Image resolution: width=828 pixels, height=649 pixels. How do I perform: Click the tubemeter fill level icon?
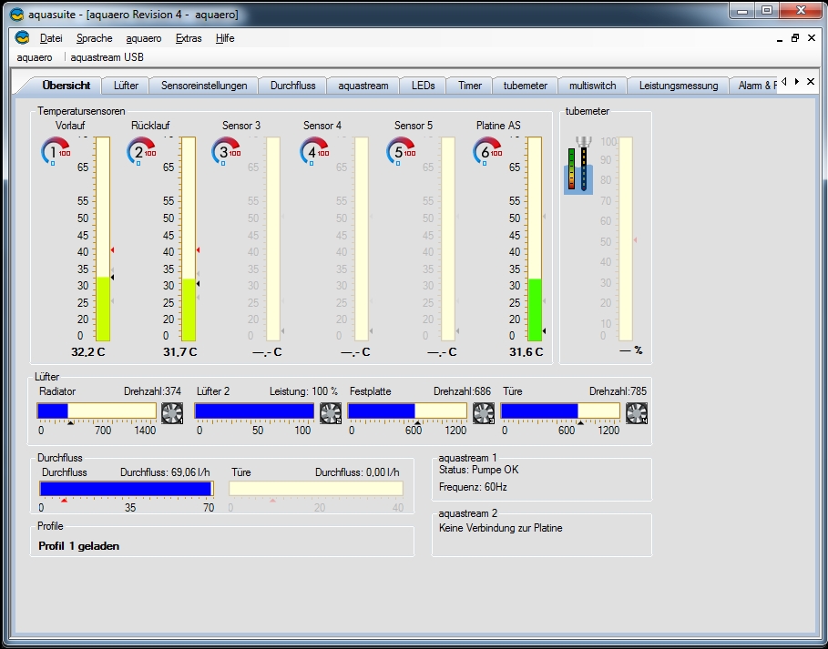[578, 165]
